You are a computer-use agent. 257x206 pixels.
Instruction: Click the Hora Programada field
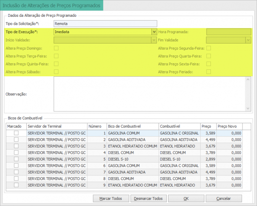click(x=229, y=32)
